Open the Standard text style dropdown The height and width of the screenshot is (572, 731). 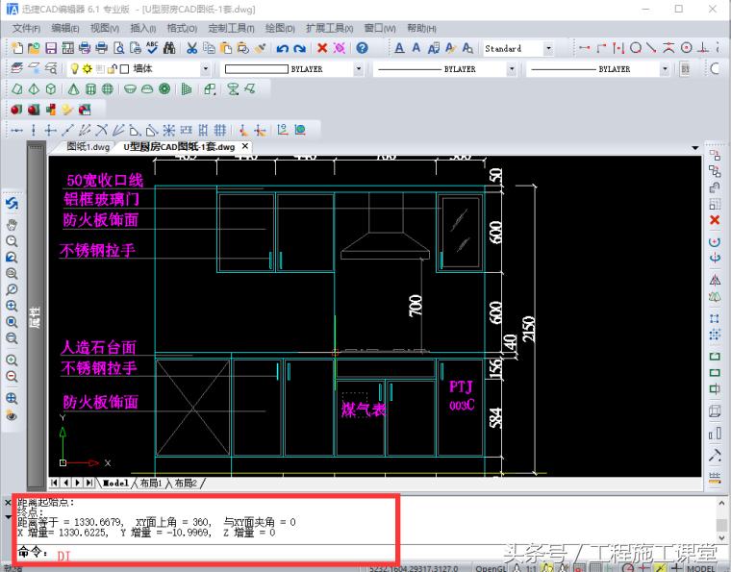548,48
